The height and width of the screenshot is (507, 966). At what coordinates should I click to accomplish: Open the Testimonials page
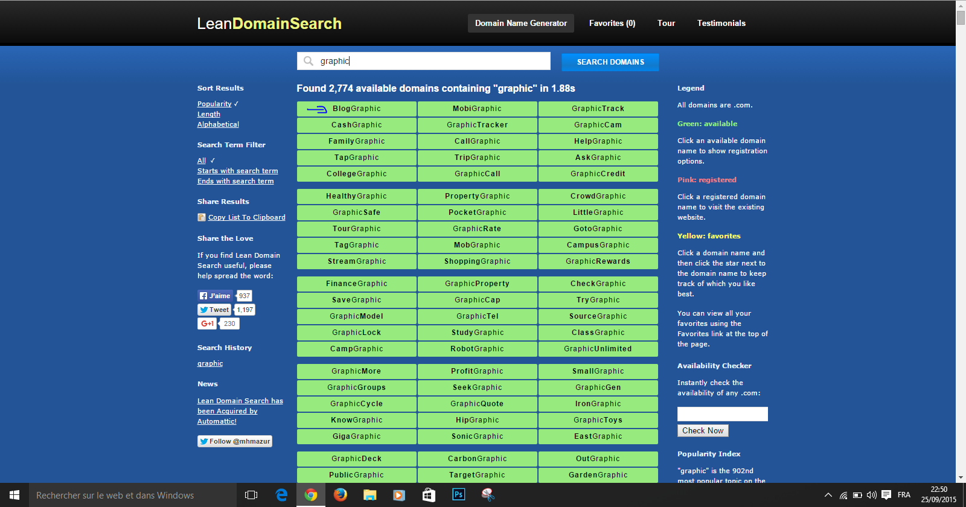pos(721,23)
